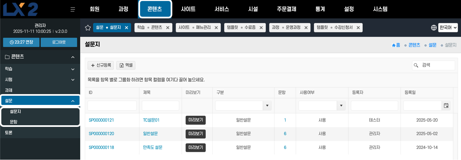Switch to the 학습 콘텐츠 open tab

click(x=150, y=28)
